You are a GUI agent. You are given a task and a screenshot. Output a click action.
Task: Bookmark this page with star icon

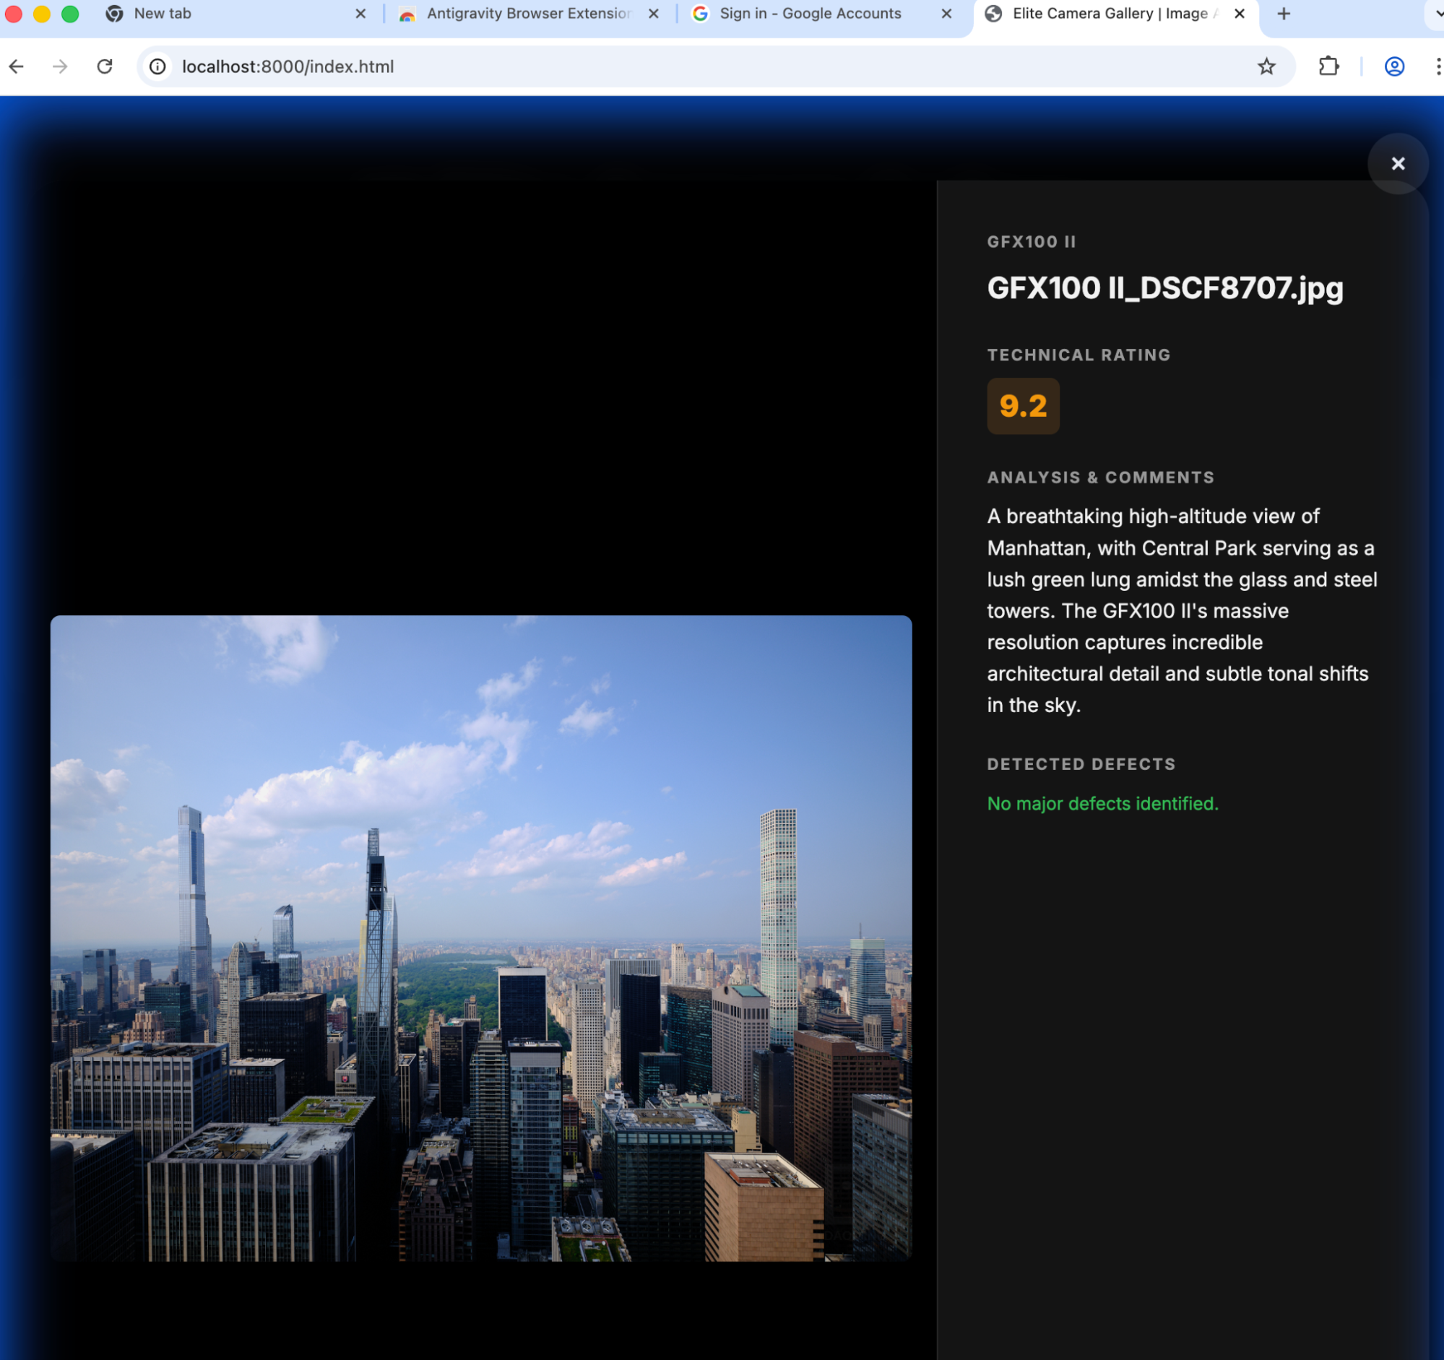[x=1266, y=66]
